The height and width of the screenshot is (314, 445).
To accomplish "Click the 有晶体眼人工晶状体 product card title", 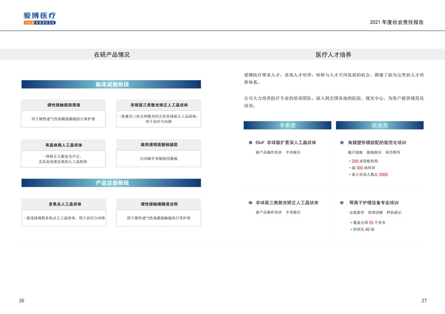I will click(x=63, y=145).
